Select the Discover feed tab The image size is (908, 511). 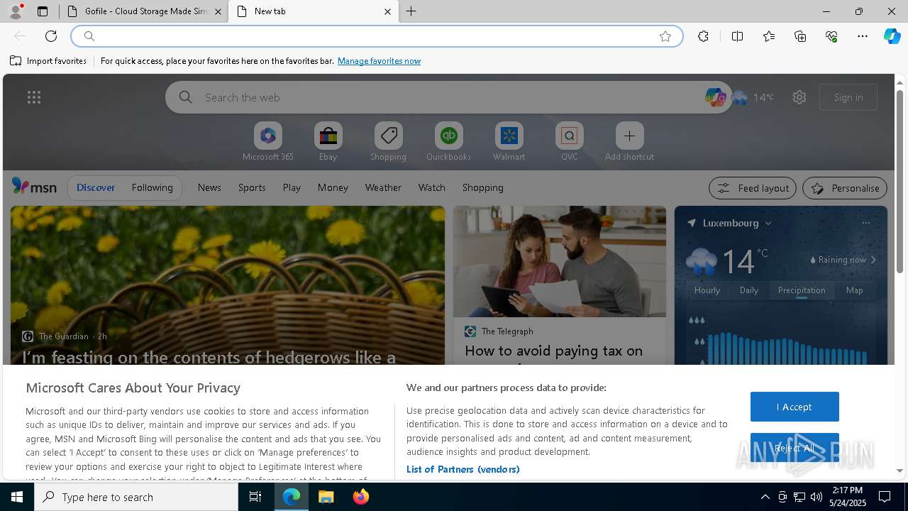(x=96, y=187)
